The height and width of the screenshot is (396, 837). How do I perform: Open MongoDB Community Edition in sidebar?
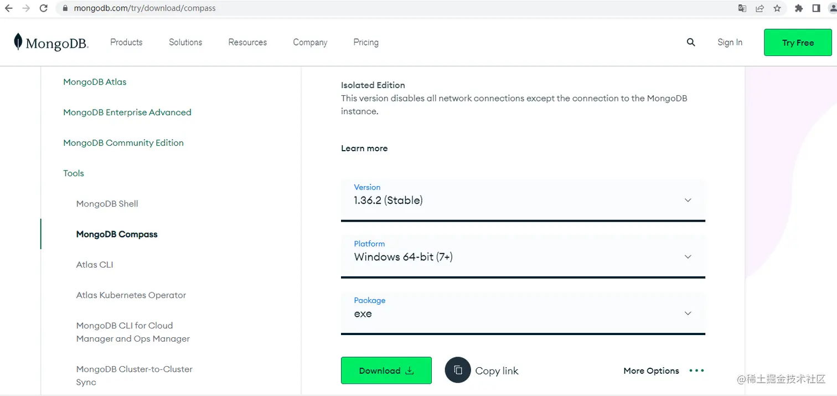123,143
